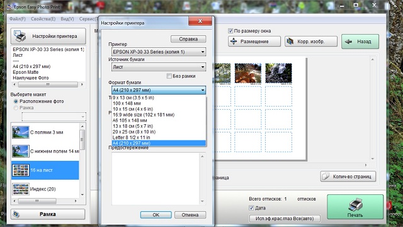Expand the 'Источник бумаги' dropdown
This screenshot has width=403, height=227.
(159, 67)
